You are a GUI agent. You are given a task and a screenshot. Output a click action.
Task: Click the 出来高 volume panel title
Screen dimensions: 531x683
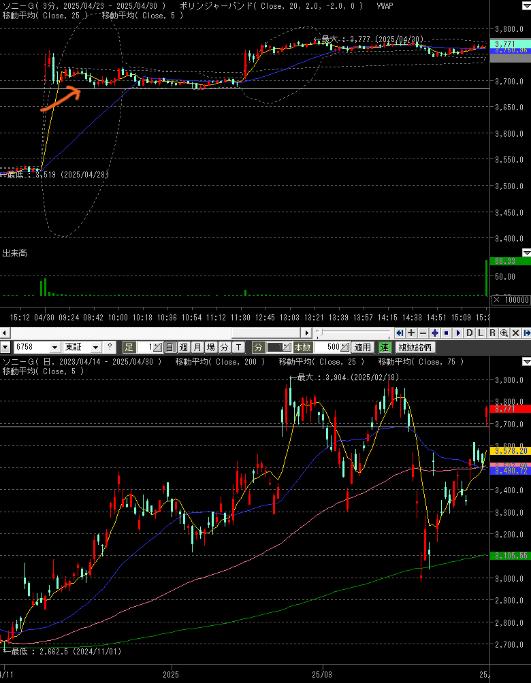[15, 253]
